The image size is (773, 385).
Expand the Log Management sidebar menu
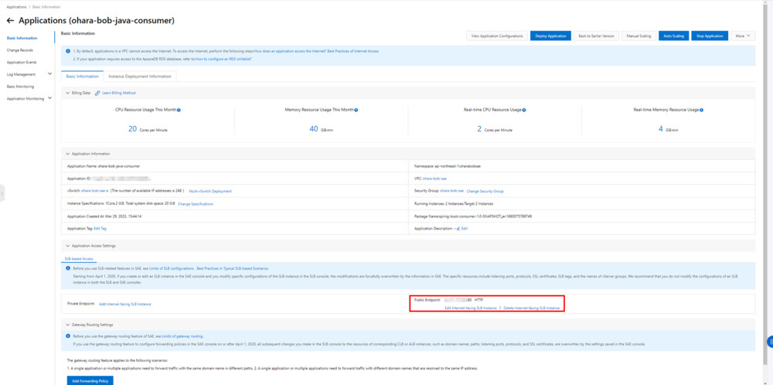[x=50, y=74]
